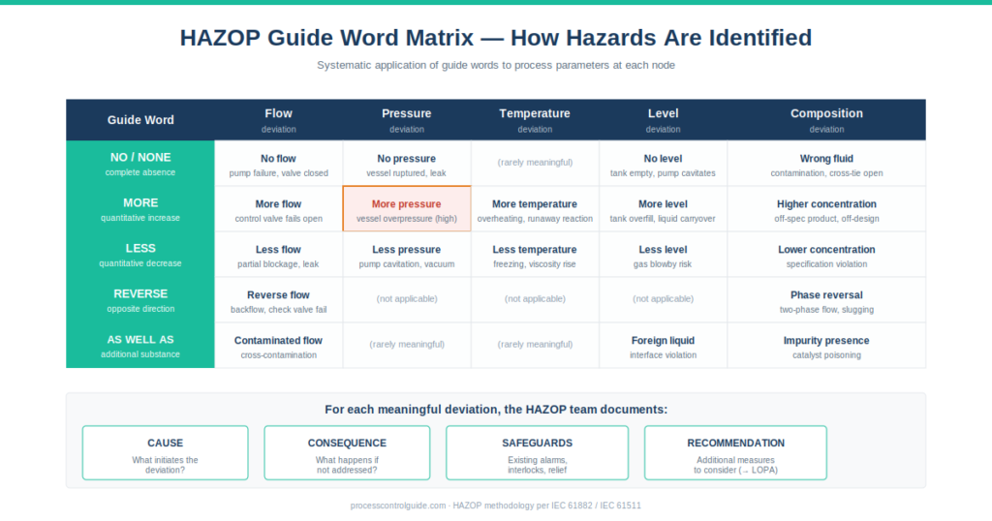The width and height of the screenshot is (992, 521).
Task: Click the 'Less pressure' cell
Action: coord(407,254)
